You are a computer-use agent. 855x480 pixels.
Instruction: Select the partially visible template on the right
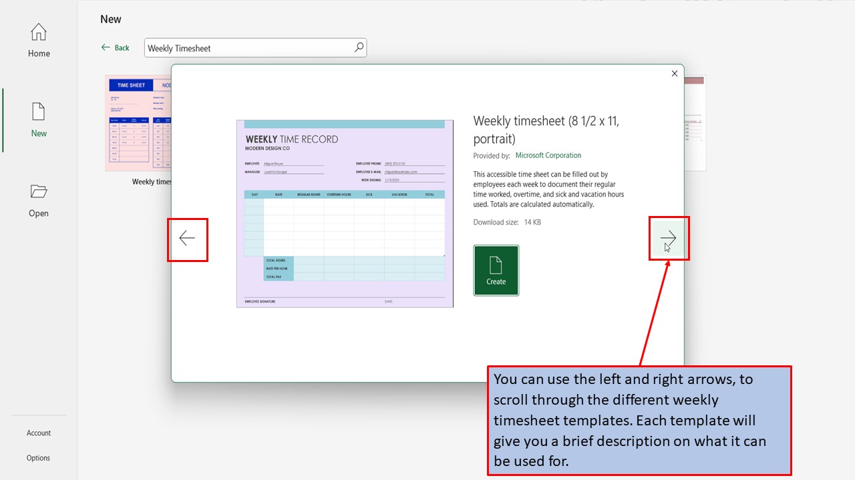coord(695,122)
